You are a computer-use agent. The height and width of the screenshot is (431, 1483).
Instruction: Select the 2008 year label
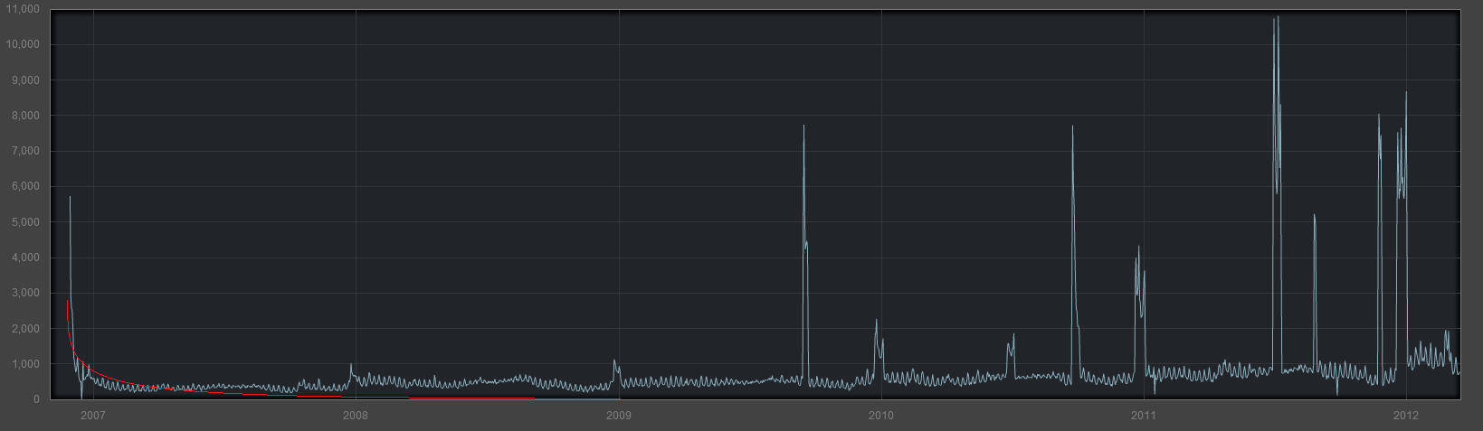point(356,416)
